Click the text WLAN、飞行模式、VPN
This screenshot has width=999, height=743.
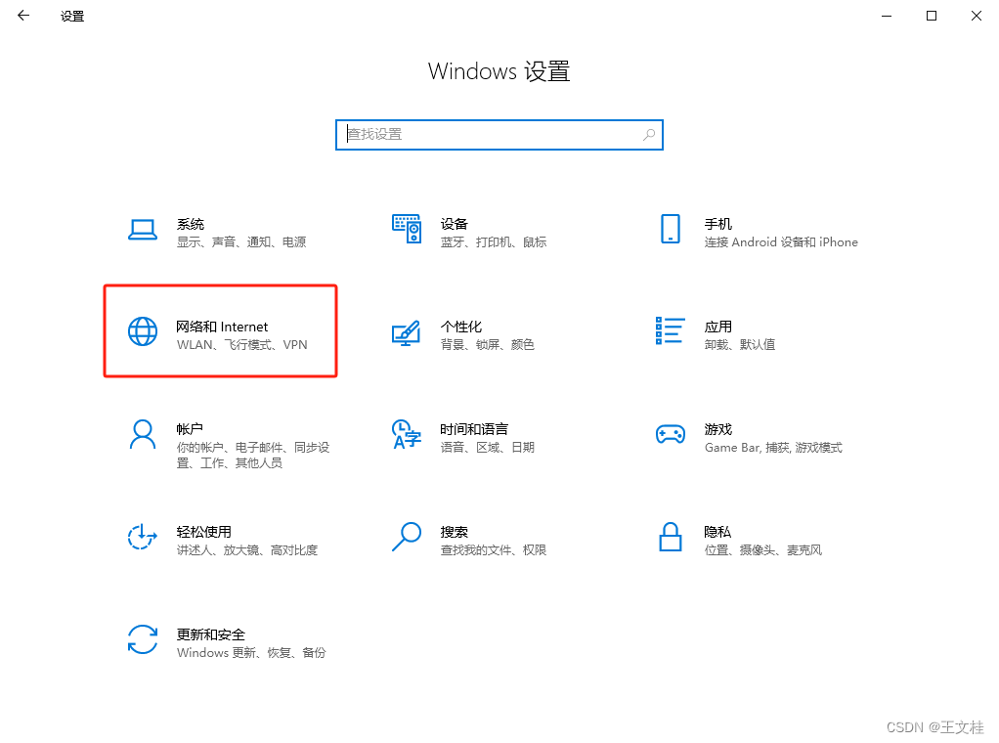[242, 345]
